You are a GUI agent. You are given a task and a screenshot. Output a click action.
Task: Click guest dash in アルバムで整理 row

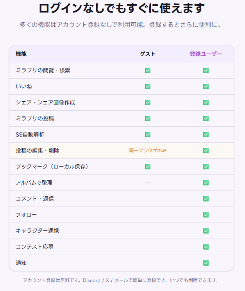pyautogui.click(x=148, y=183)
